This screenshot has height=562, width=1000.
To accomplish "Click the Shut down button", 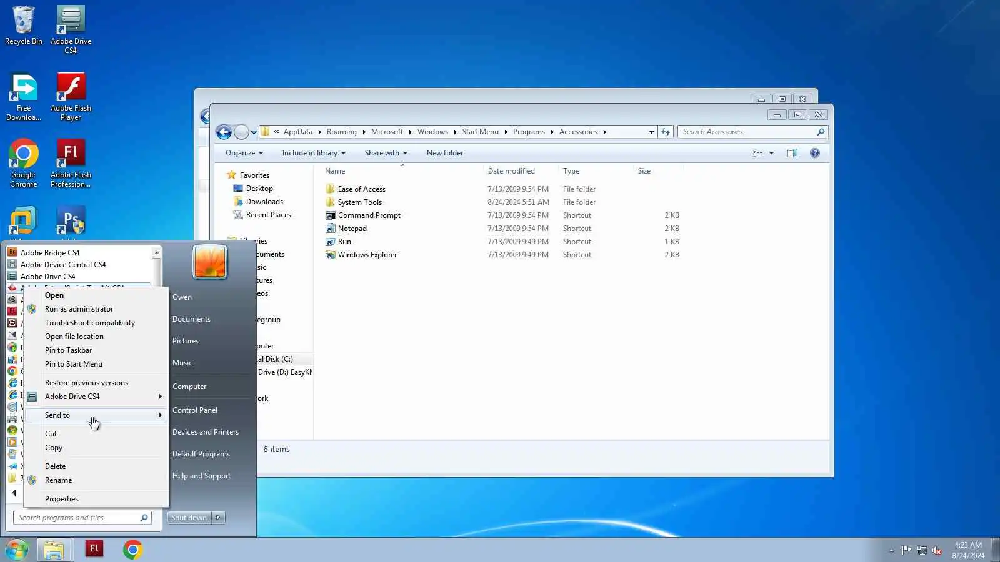I will click(189, 518).
